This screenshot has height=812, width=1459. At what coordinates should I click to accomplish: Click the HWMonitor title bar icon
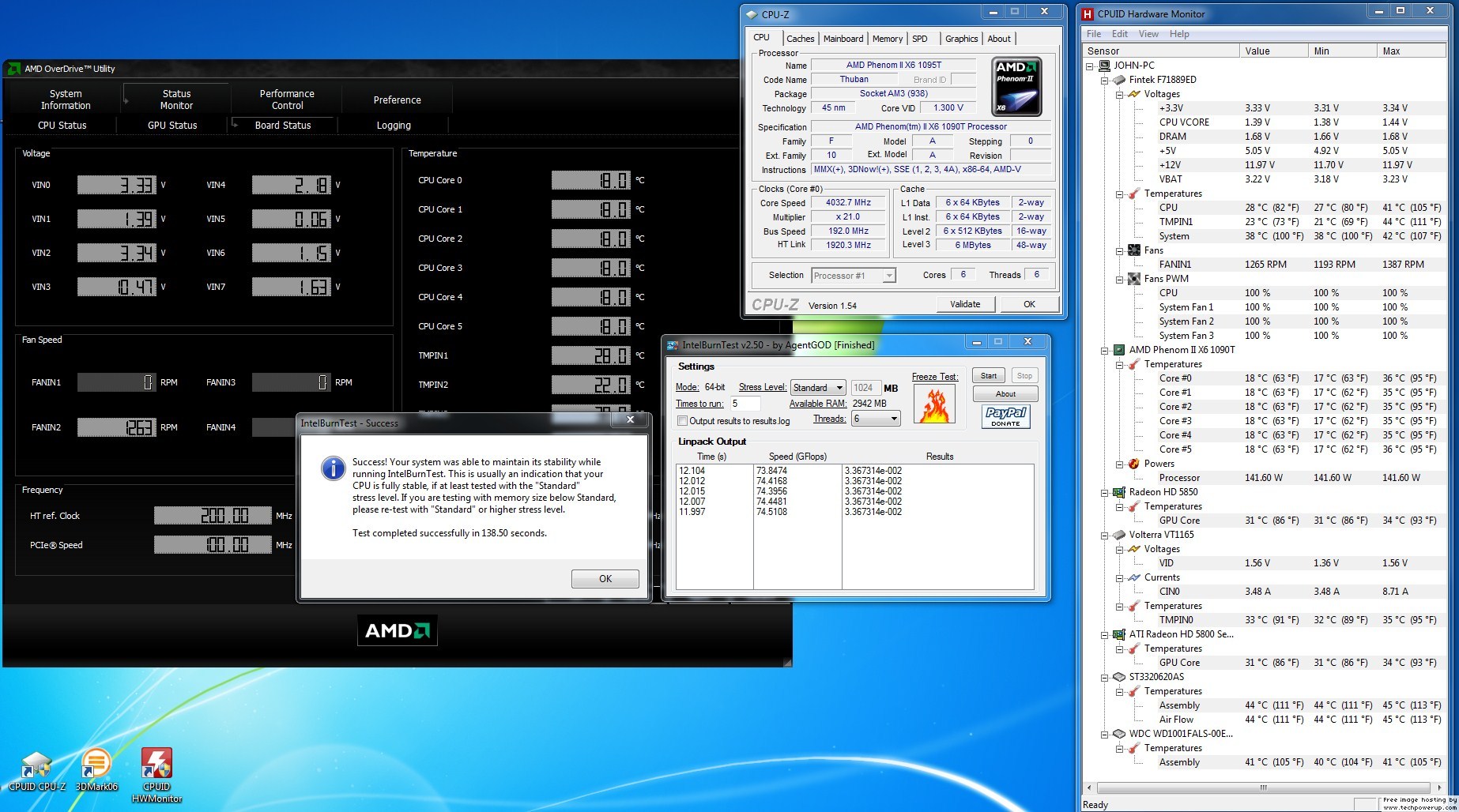click(x=1088, y=13)
